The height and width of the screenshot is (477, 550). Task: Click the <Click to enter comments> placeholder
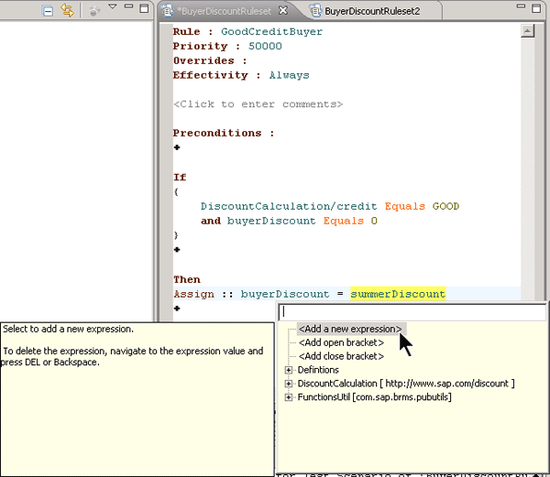tap(258, 104)
